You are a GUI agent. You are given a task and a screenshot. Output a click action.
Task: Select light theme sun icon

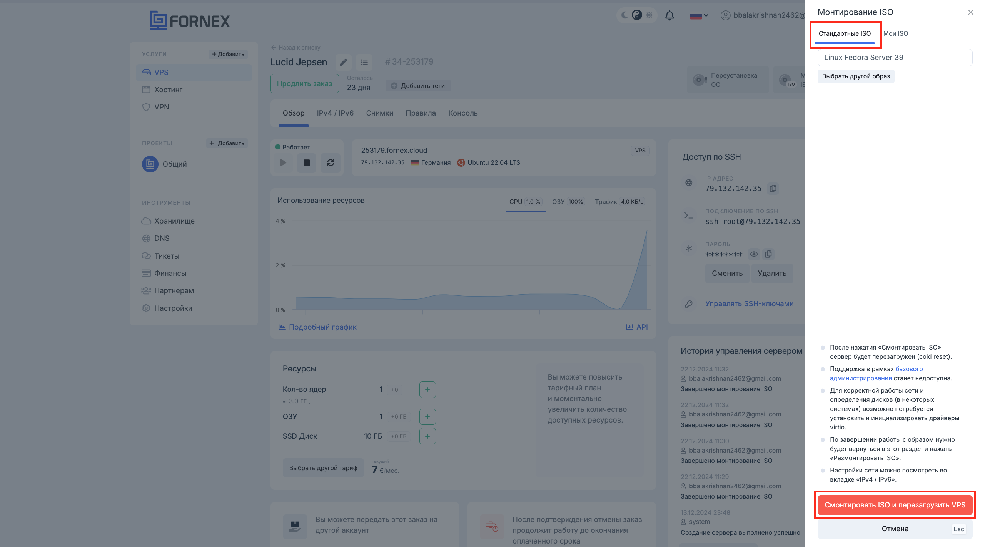(649, 15)
